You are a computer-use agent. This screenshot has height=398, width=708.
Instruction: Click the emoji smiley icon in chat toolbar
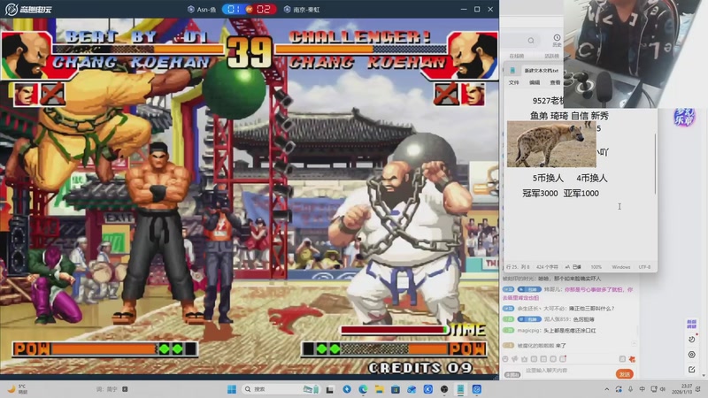pyautogui.click(x=505, y=359)
